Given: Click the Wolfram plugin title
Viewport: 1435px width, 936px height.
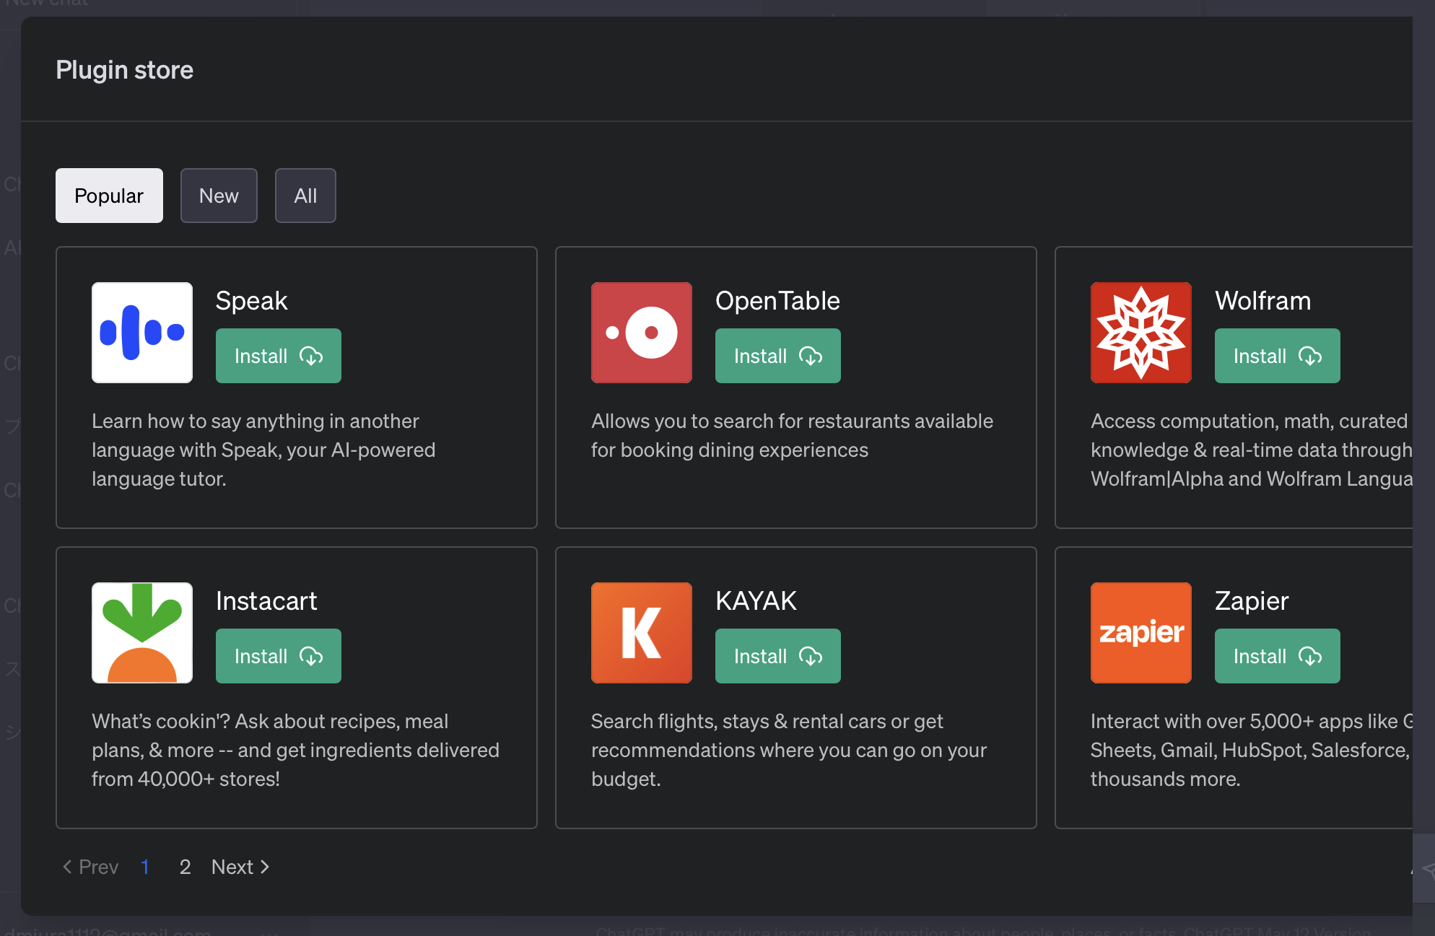Looking at the screenshot, I should 1262,301.
